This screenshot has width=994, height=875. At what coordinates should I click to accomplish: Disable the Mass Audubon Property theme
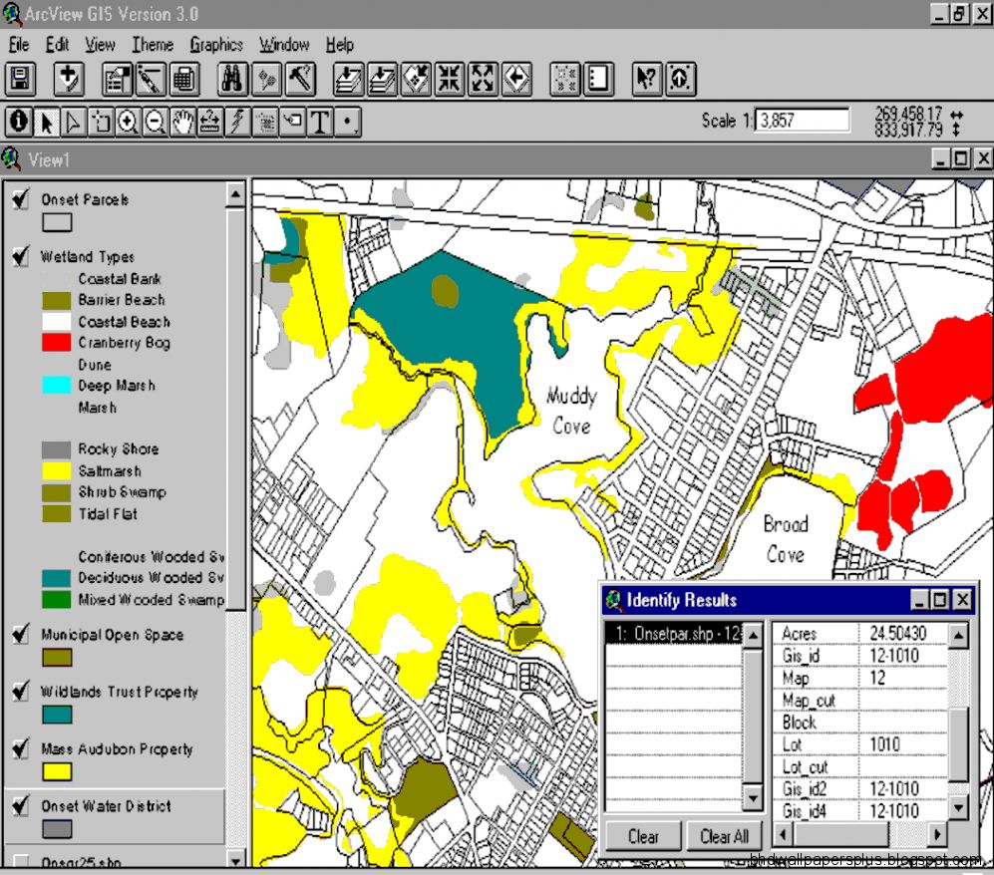(x=20, y=749)
